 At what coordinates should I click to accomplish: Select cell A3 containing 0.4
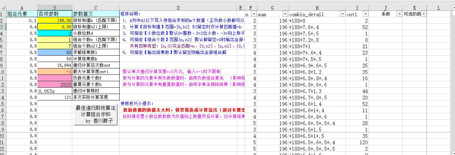click(x=22, y=27)
